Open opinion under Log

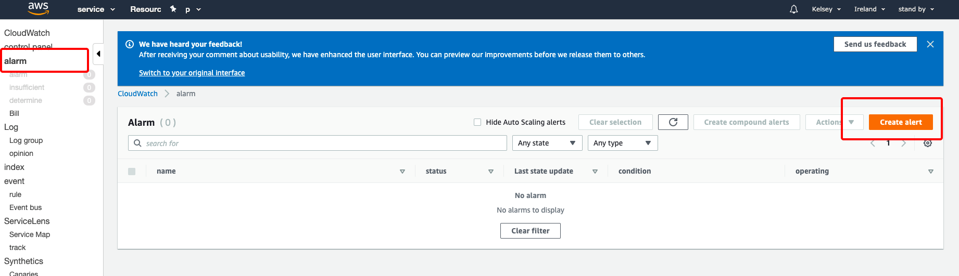[x=21, y=153]
